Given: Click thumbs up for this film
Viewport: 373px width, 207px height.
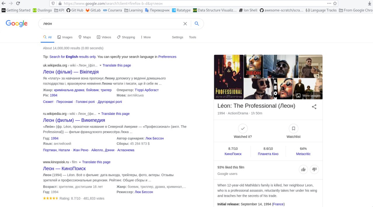Looking at the screenshot, I should coord(303,169).
